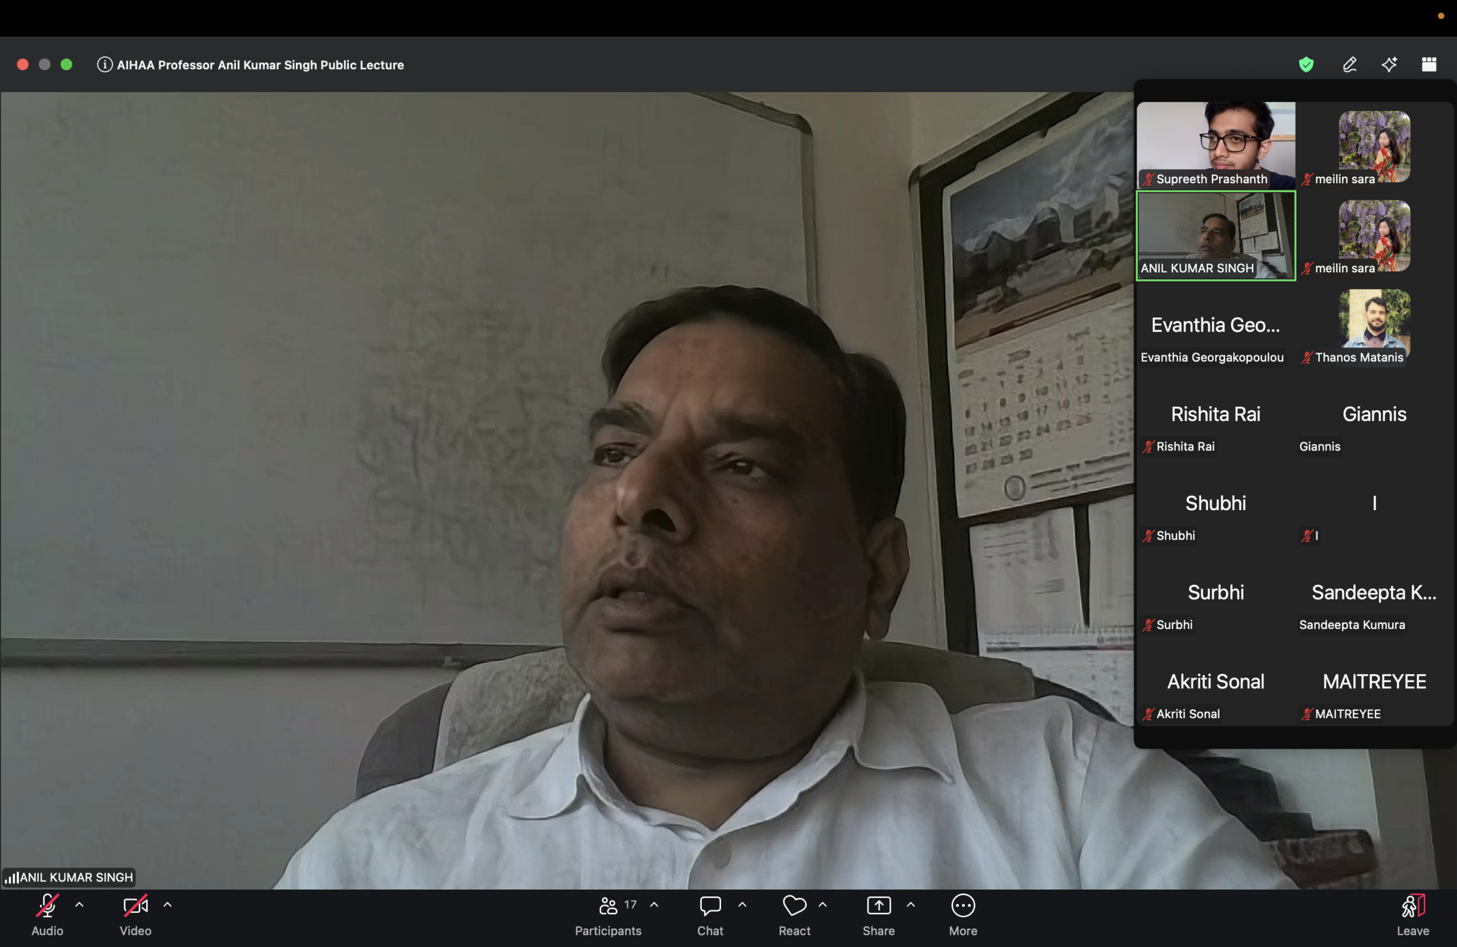Viewport: 1457px width, 947px height.
Task: Click the participant count 17
Action: coord(631,904)
